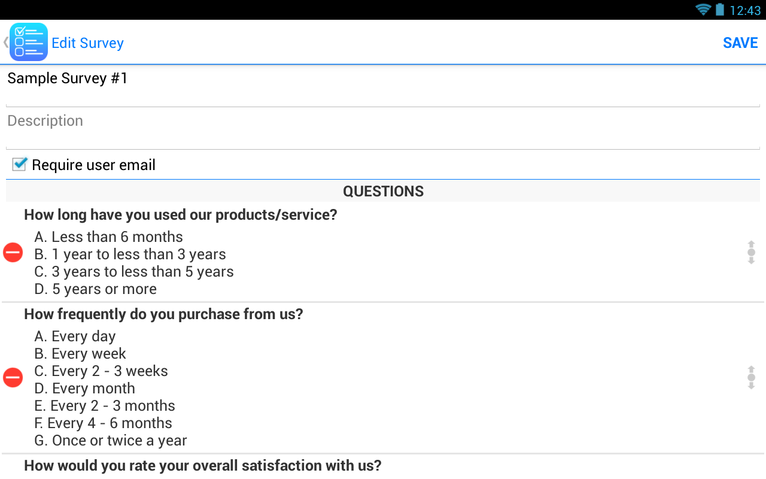This screenshot has height=479, width=766.
Task: Delete the purchase frequency question
Action: pos(13,377)
